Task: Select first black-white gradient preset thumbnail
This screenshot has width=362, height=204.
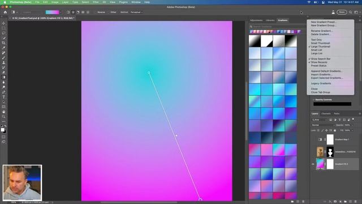Action: tap(255, 41)
